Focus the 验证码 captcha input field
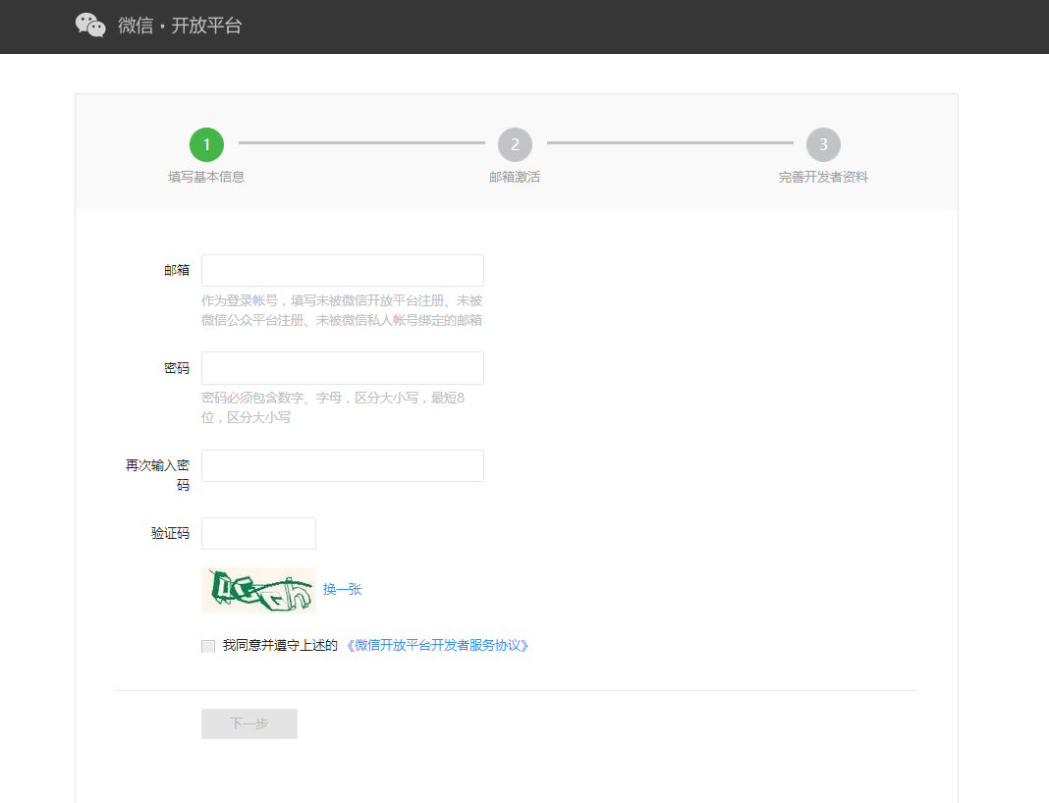The width and height of the screenshot is (1049, 803). click(x=258, y=534)
